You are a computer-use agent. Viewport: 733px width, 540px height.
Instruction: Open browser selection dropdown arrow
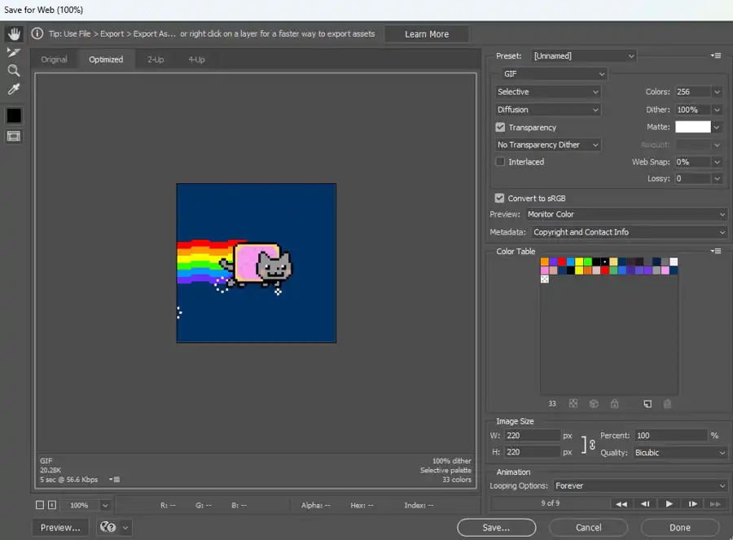(x=125, y=528)
